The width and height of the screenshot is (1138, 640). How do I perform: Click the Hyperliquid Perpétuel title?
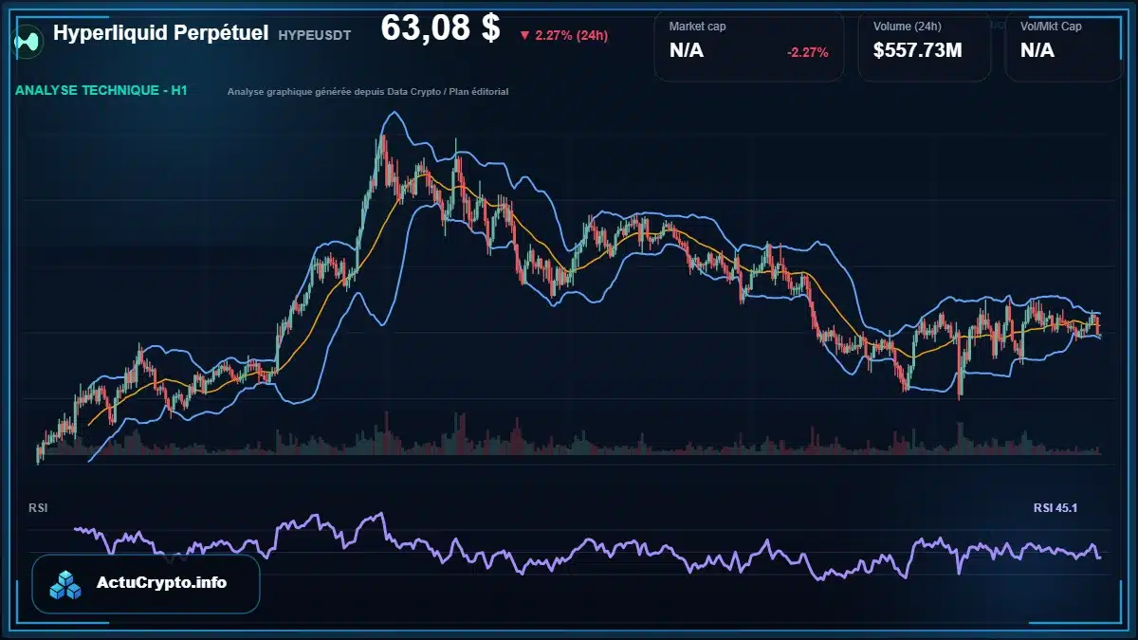(x=160, y=33)
